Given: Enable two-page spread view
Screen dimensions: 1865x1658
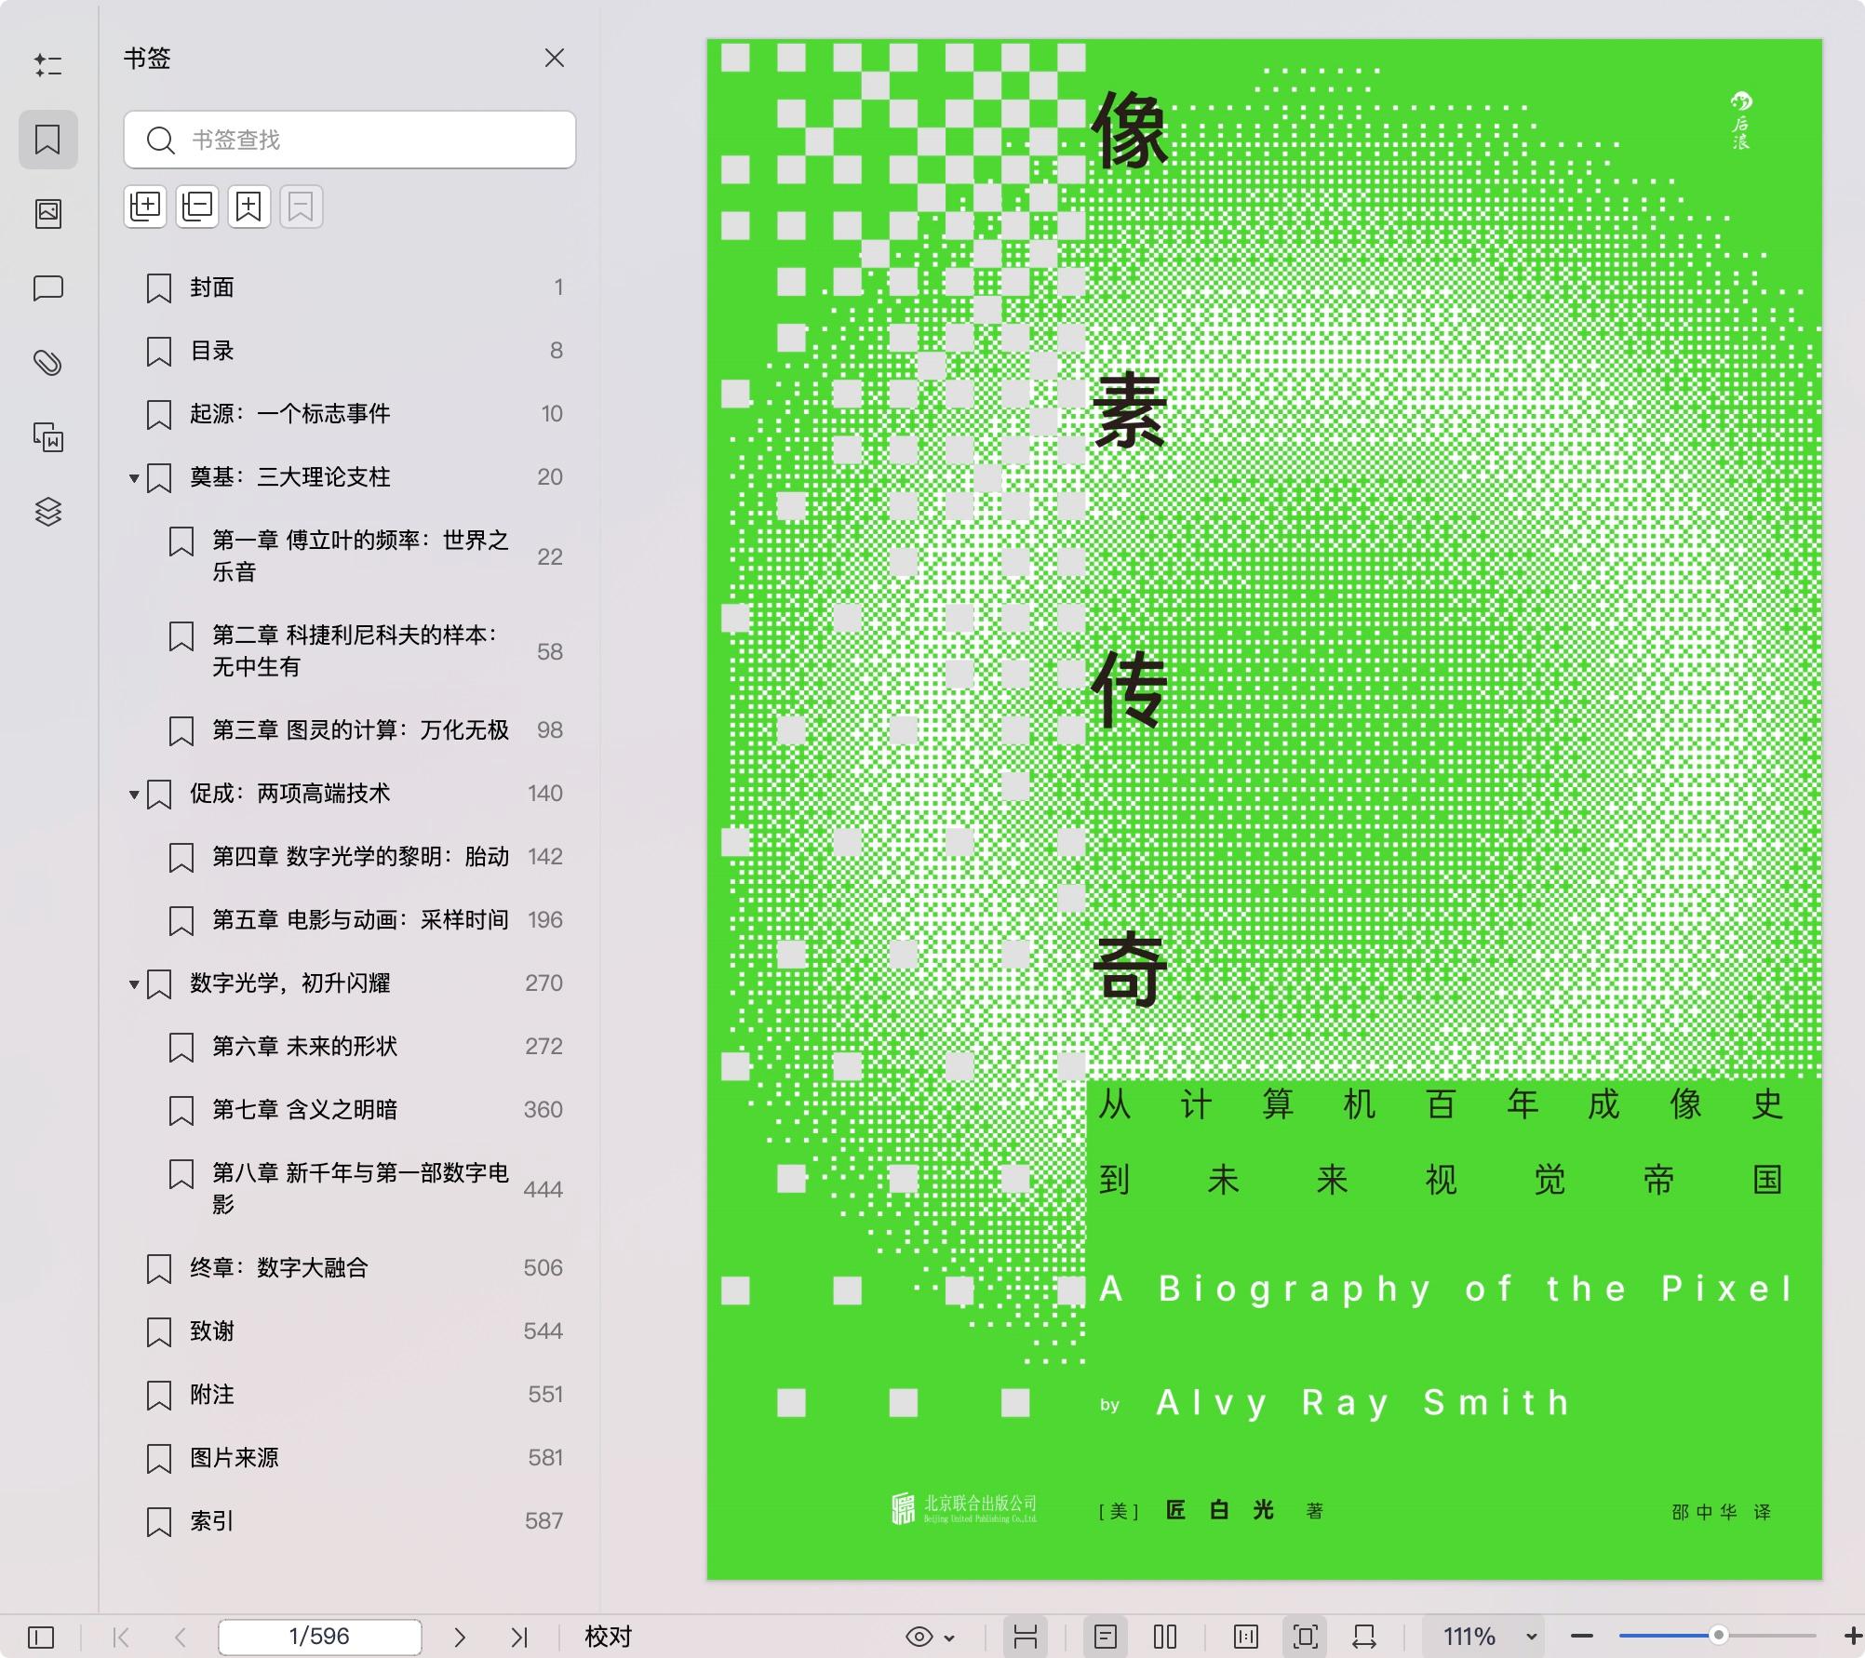Looking at the screenshot, I should 1163,1638.
